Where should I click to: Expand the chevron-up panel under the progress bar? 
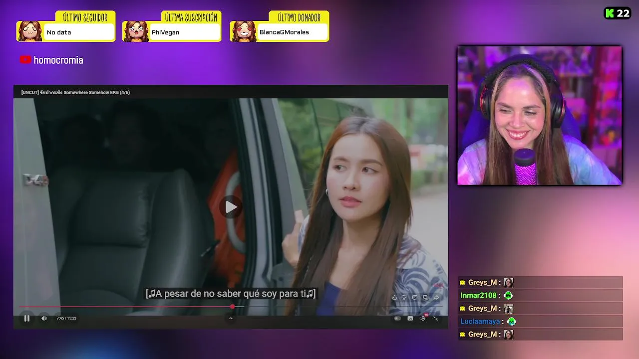click(231, 318)
